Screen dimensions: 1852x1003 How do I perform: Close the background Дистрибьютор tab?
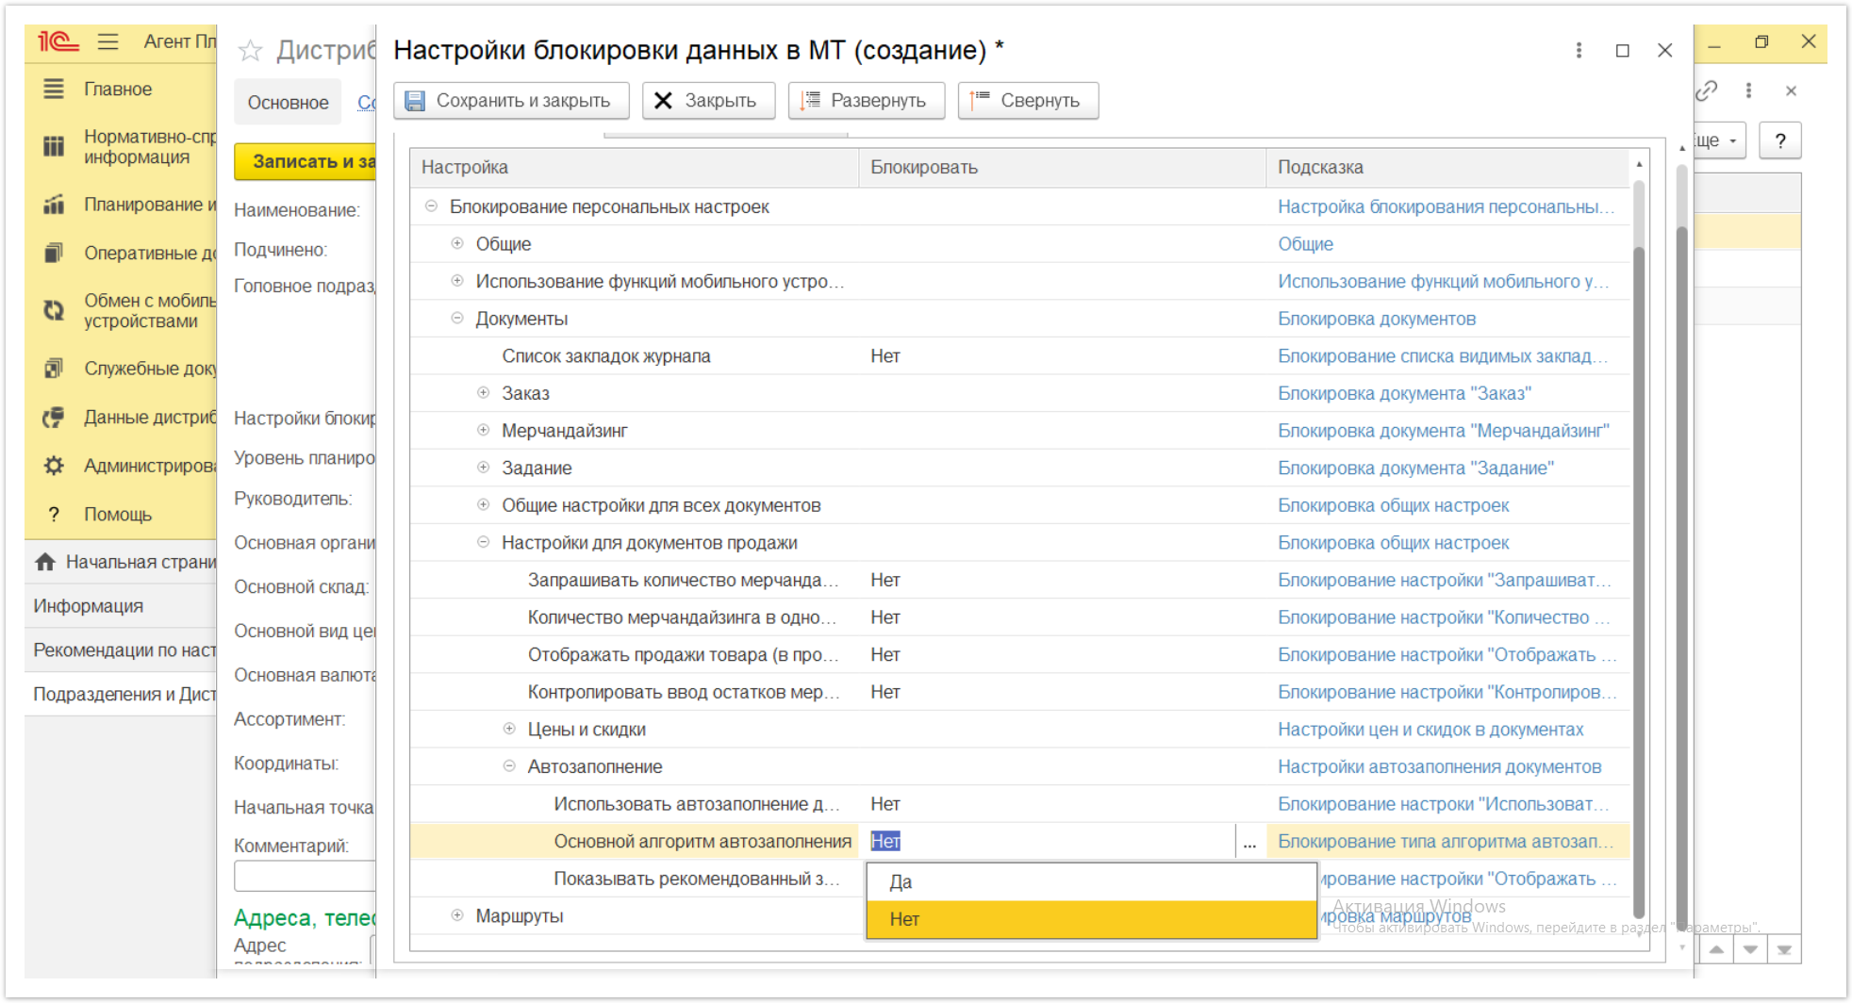pyautogui.click(x=1791, y=90)
